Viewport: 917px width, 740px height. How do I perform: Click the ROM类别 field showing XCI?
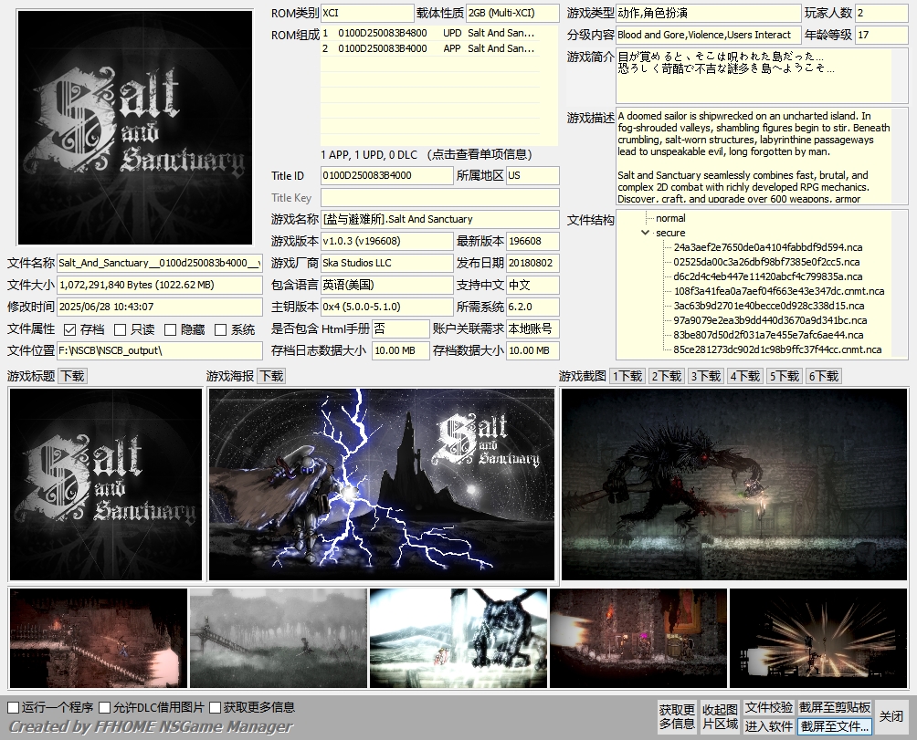coord(367,13)
